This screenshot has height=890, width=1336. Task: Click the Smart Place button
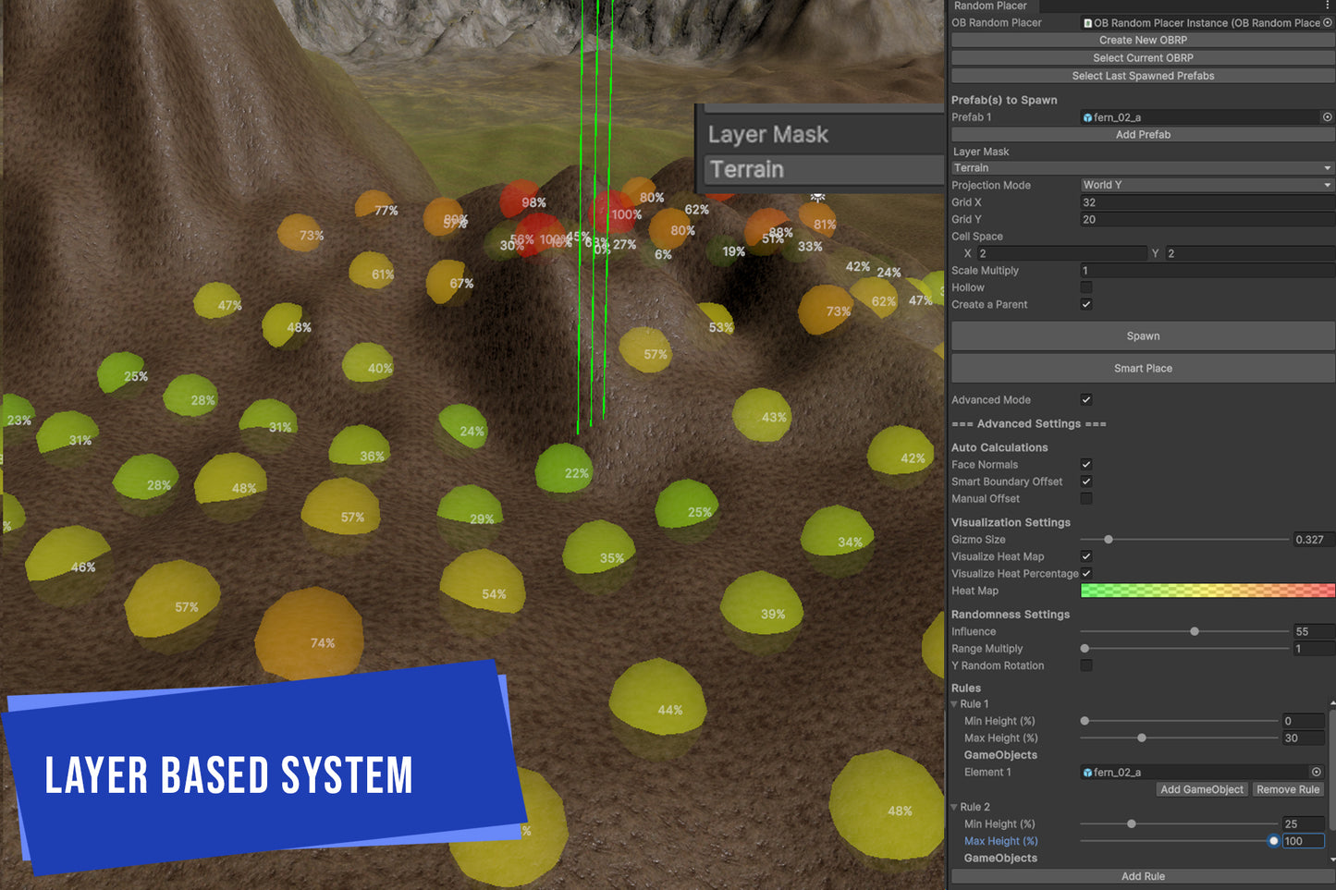pyautogui.click(x=1143, y=368)
